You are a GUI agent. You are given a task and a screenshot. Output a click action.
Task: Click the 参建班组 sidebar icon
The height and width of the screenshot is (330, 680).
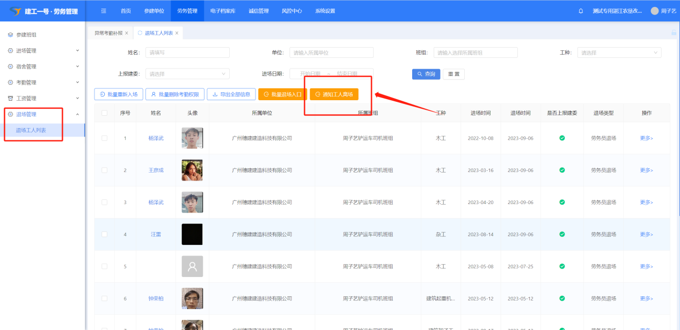[x=10, y=35]
